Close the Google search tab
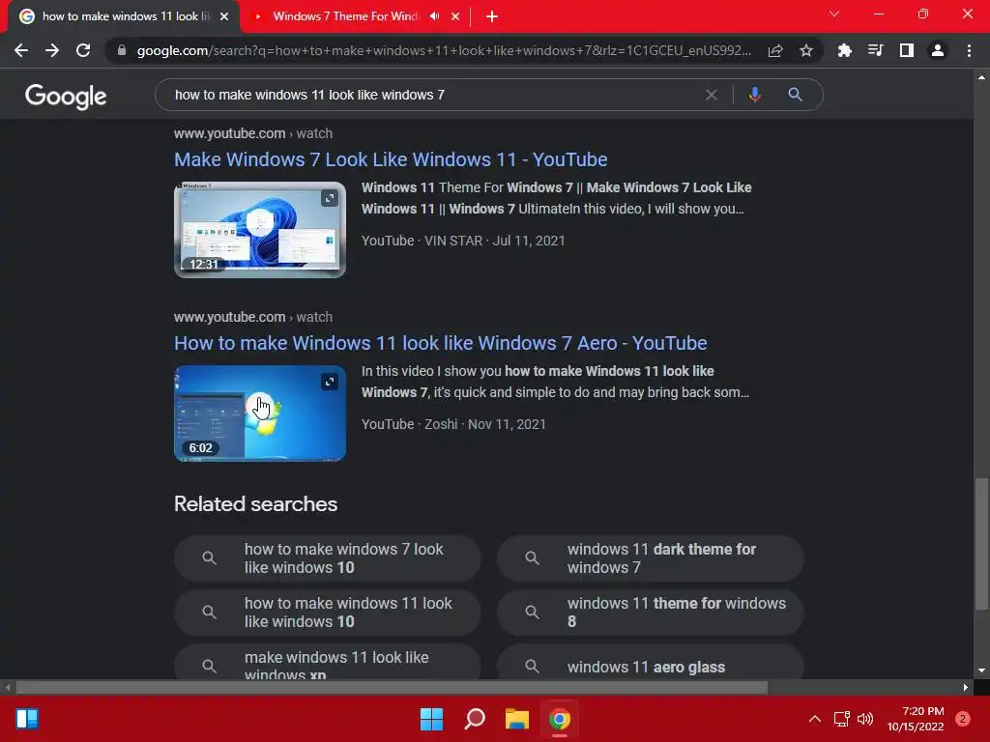990x742 pixels. tap(224, 16)
